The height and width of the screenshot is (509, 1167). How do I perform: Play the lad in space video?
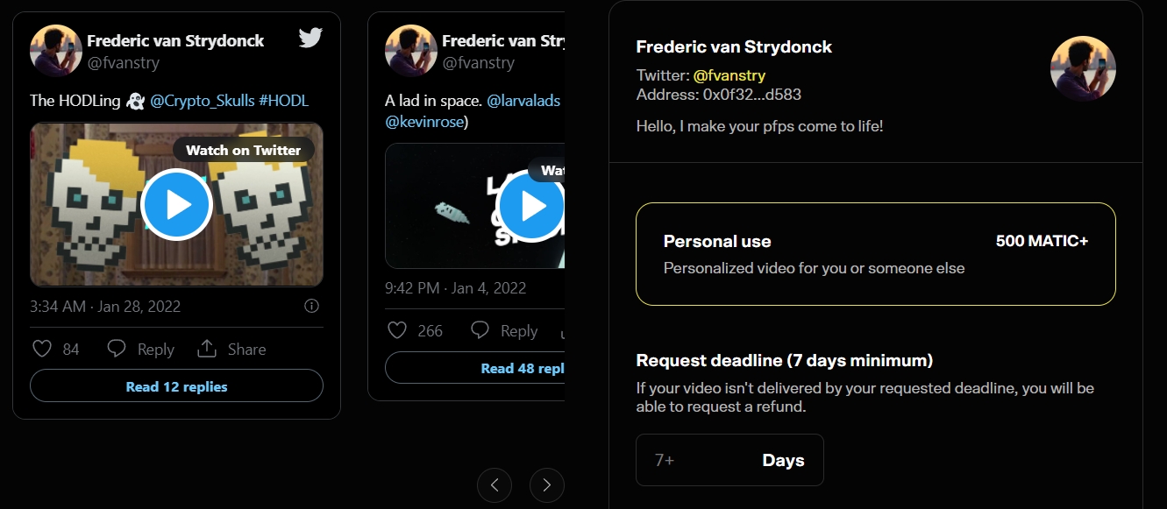(x=532, y=207)
